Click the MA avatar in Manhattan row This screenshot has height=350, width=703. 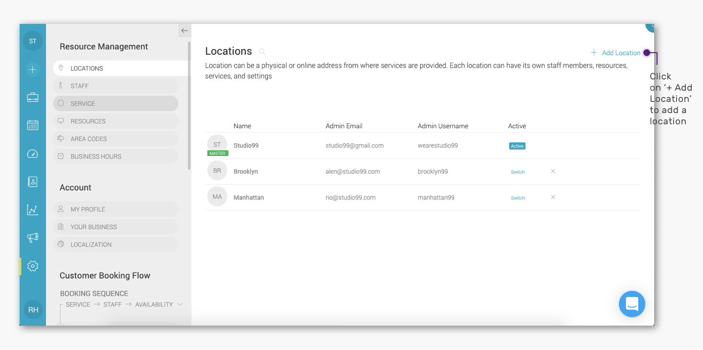[217, 197]
